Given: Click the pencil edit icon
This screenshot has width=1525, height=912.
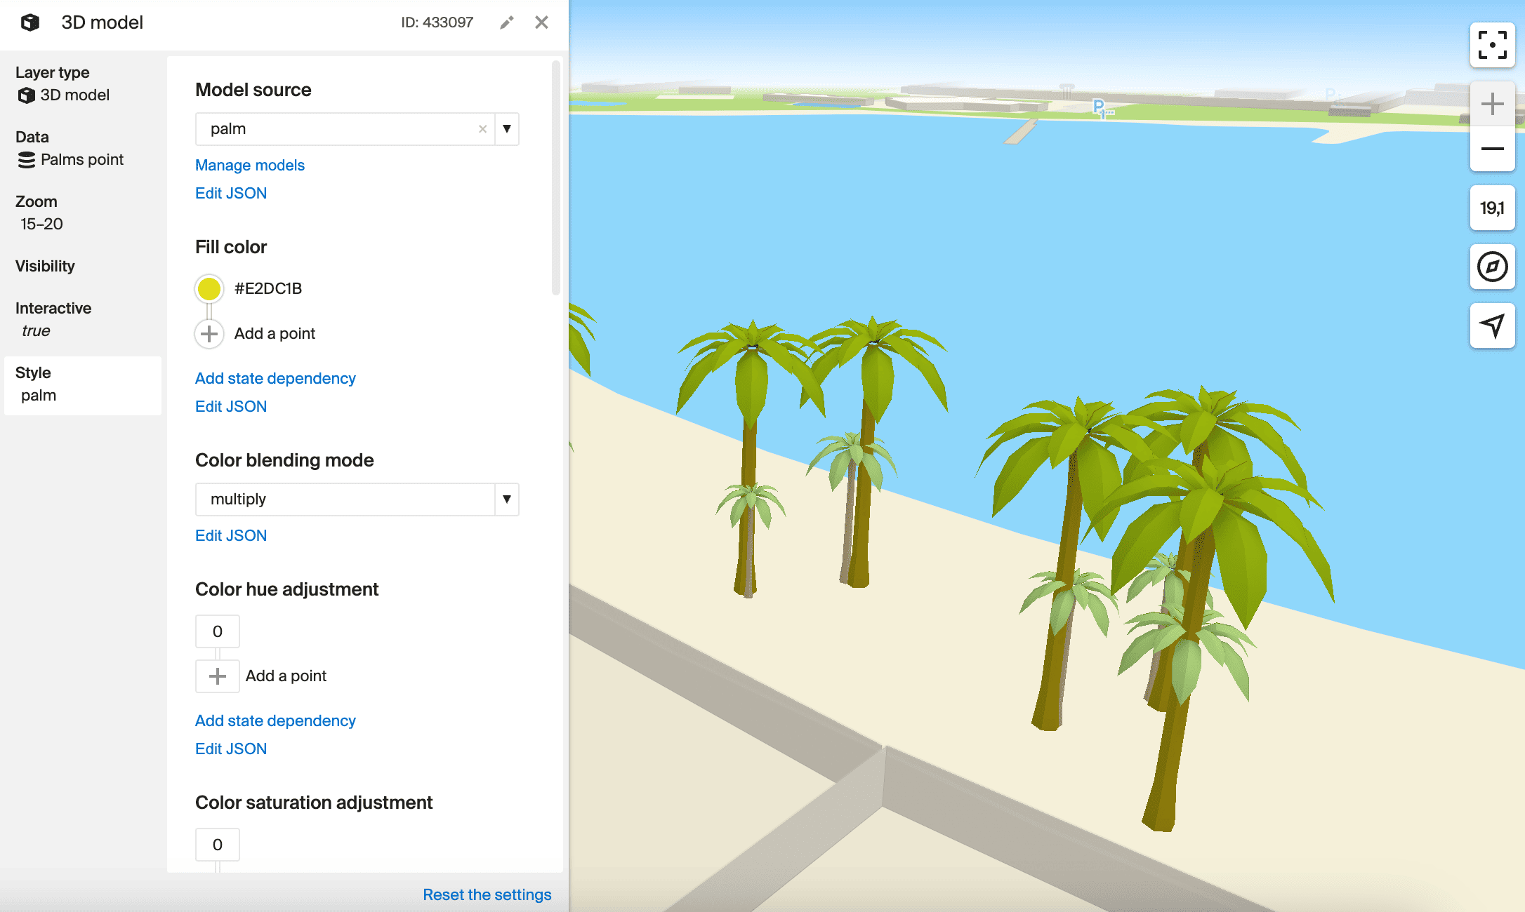Looking at the screenshot, I should point(506,22).
